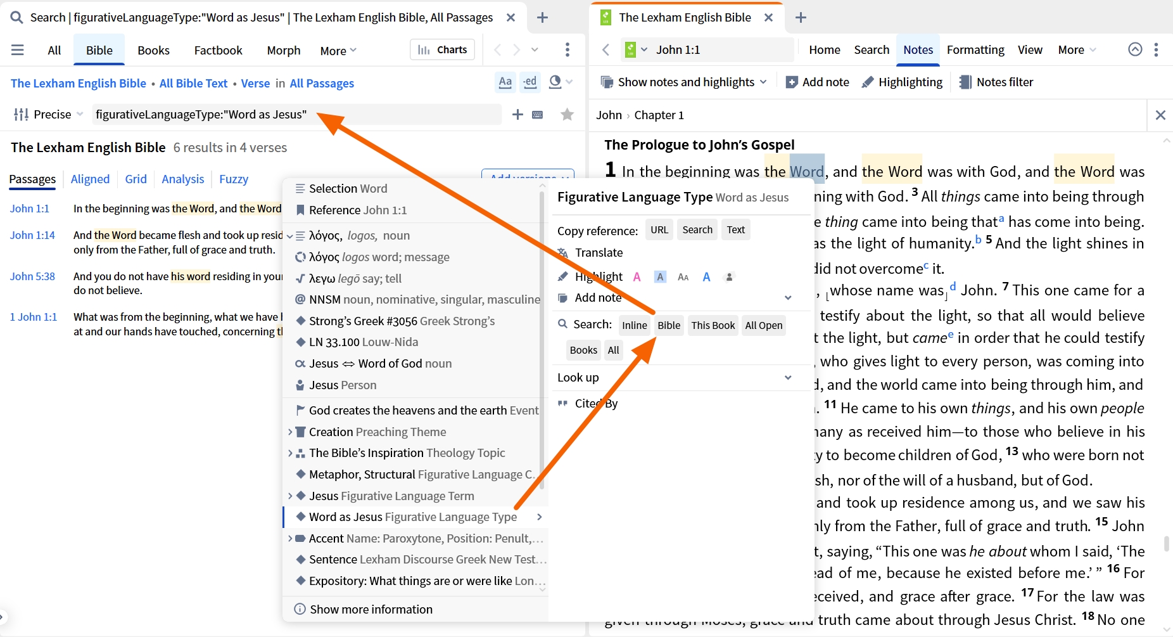
Task: Open the Precise search mode dropdown
Action: 48,114
